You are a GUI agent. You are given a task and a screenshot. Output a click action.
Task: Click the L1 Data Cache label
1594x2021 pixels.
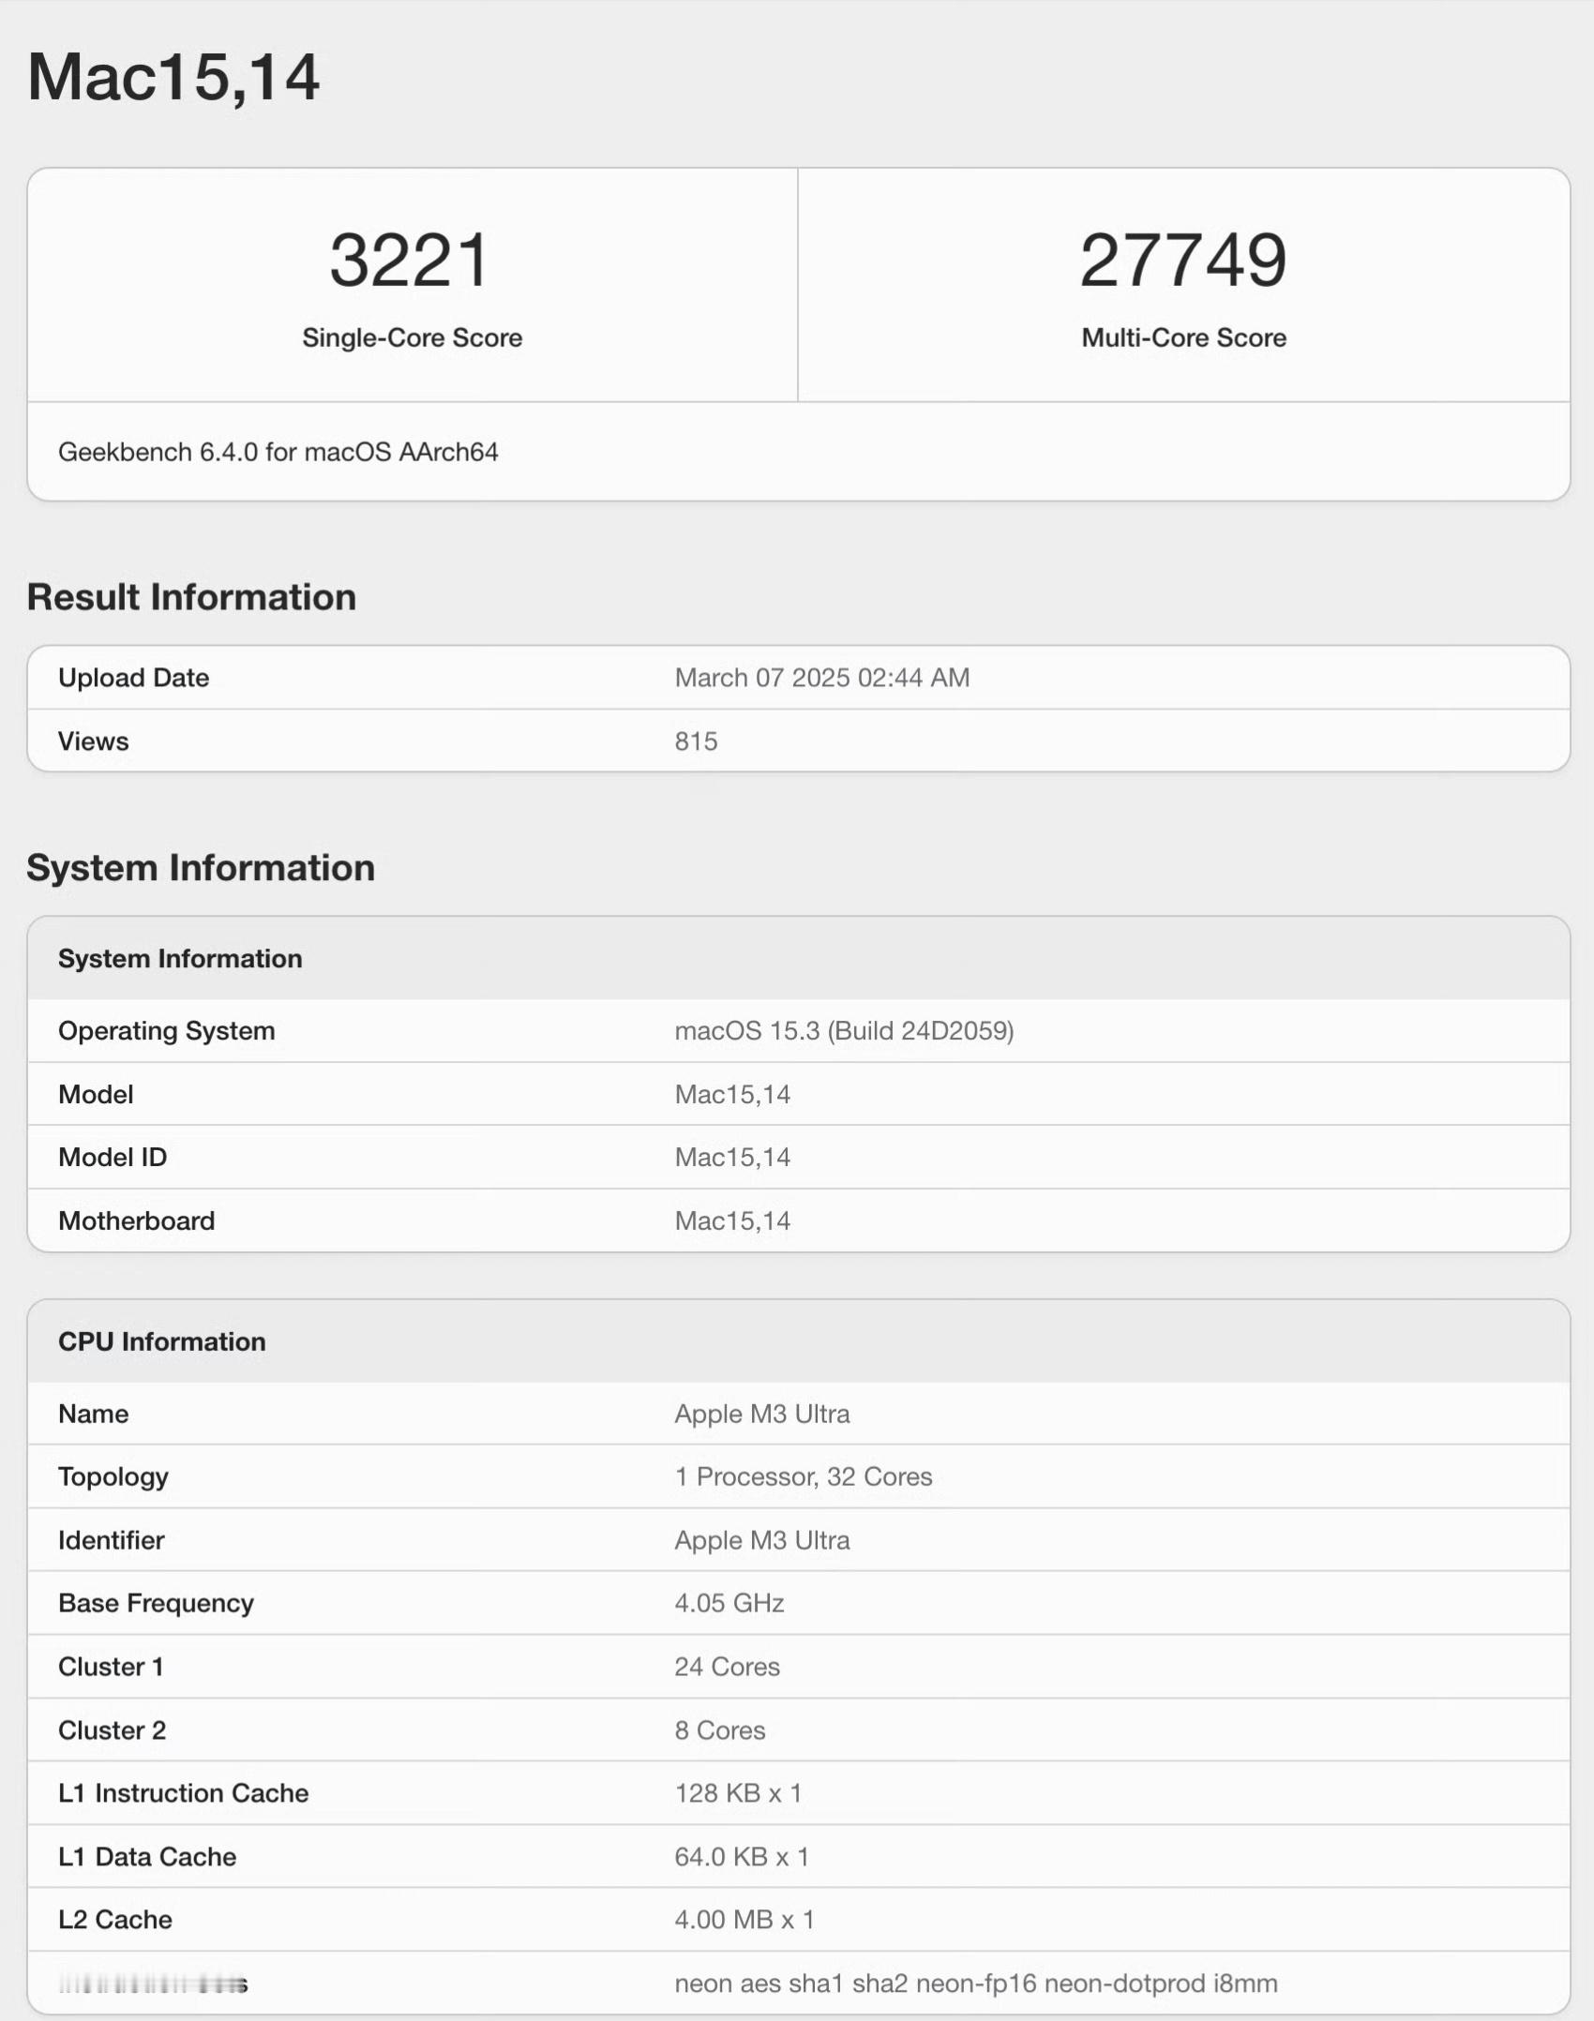[147, 1857]
